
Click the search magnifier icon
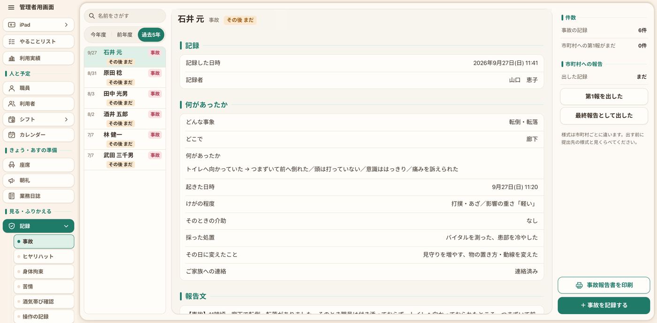click(x=92, y=16)
